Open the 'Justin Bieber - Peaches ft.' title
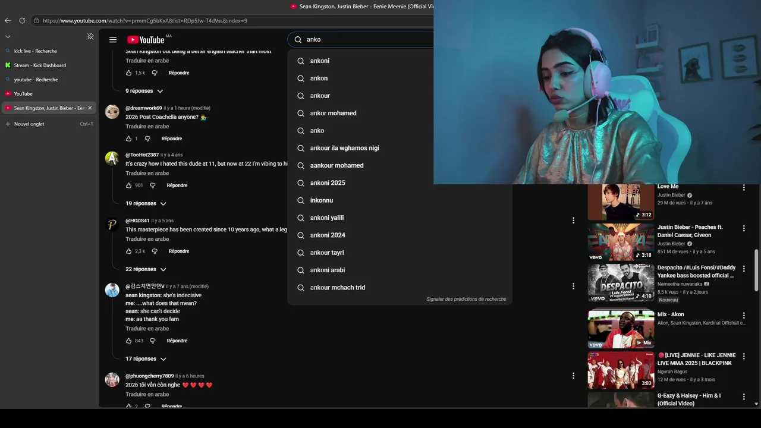This screenshot has width=761, height=428. [690, 231]
